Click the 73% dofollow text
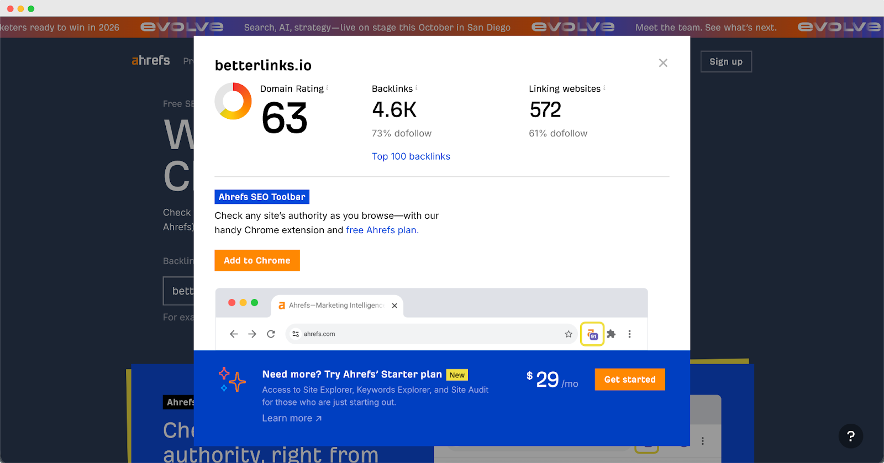 point(402,133)
